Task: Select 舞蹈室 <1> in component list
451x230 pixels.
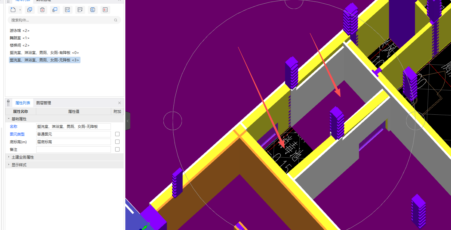Action: pos(20,38)
